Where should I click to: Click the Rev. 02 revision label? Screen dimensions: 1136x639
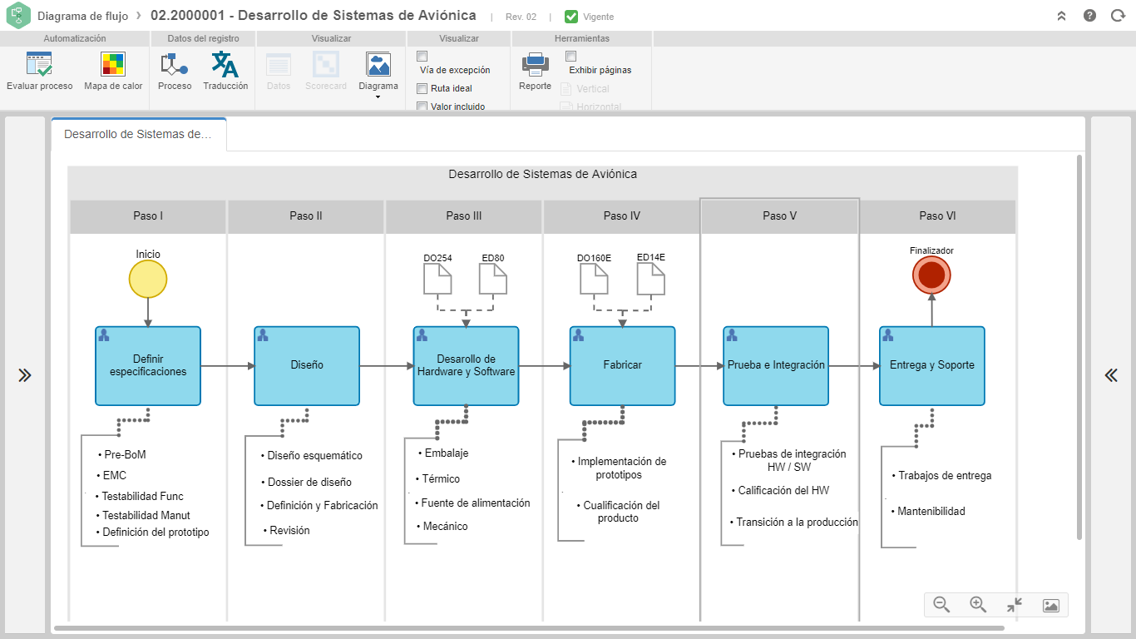coord(521,17)
